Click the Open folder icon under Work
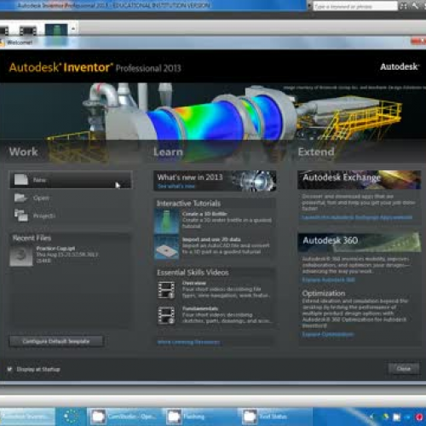The image size is (426, 426). [20, 198]
